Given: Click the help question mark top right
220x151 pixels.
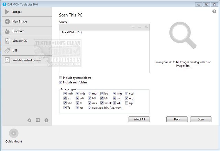Looking at the screenshot, I should [214, 11].
